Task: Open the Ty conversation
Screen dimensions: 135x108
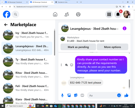Action: pyautogui.click(x=27, y=62)
